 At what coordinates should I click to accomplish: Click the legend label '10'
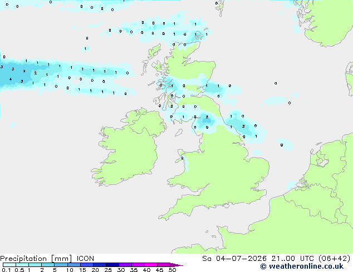(x=70, y=270)
